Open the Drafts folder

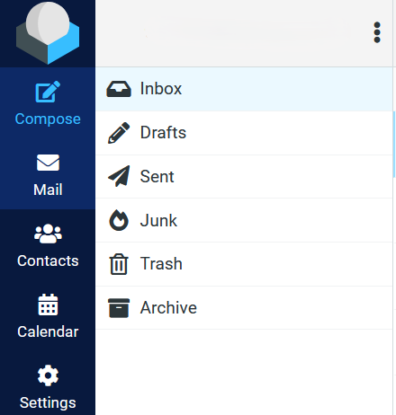[x=244, y=133]
